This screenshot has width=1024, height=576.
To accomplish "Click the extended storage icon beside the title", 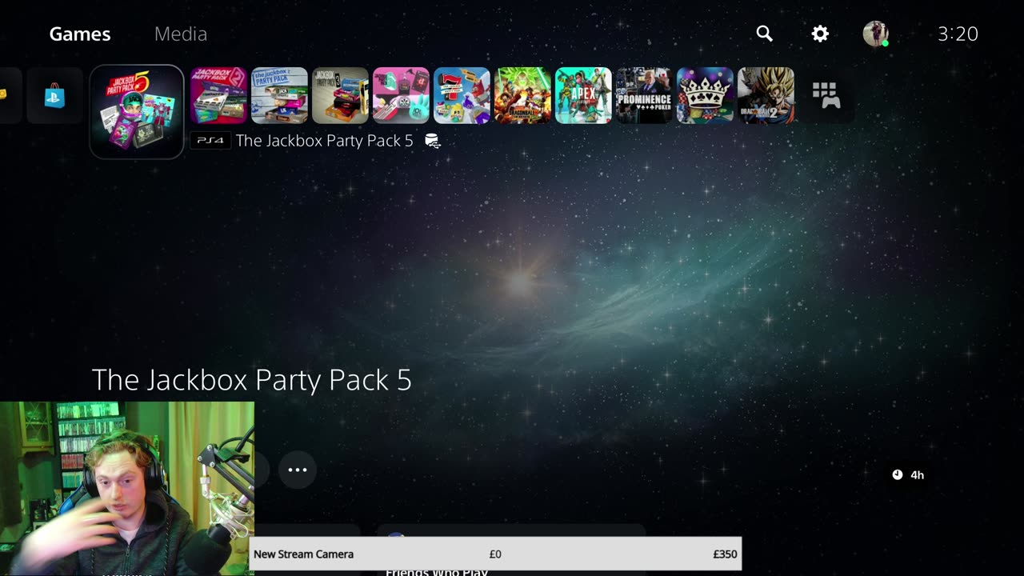I will [x=433, y=141].
